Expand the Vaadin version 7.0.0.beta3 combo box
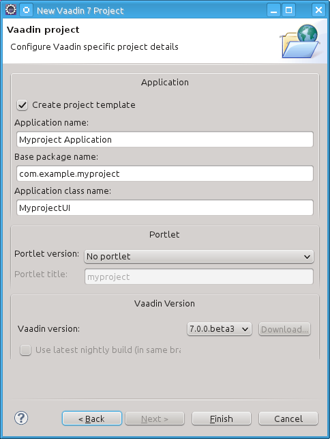This screenshot has width=330, height=439. pyautogui.click(x=220, y=329)
